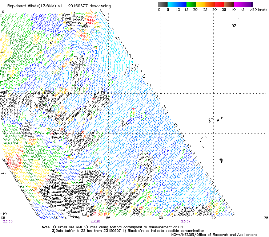Click the '66' longitude axis label
The height and width of the screenshot is (237, 269).
pyautogui.click(x=108, y=218)
